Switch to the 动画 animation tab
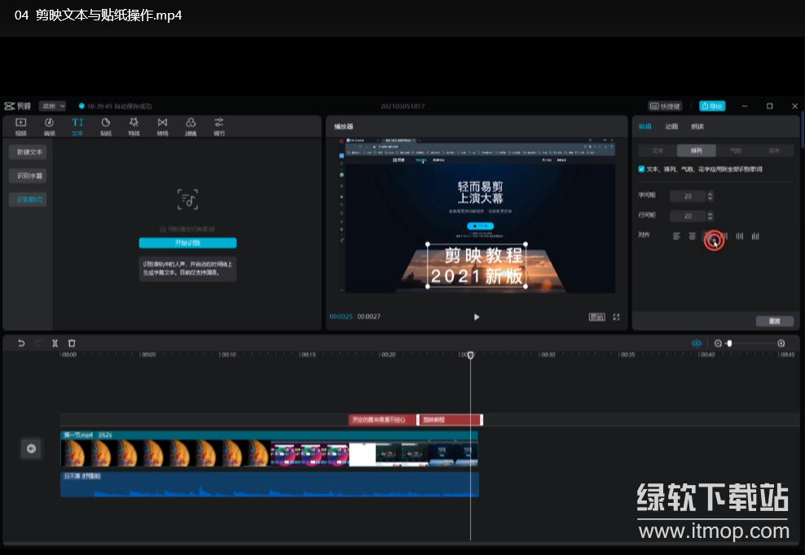 (x=671, y=127)
